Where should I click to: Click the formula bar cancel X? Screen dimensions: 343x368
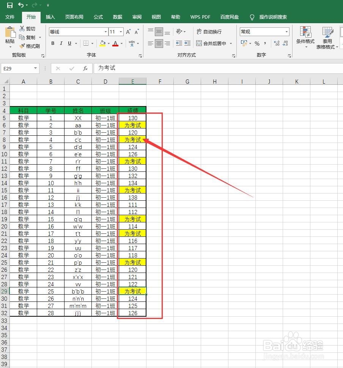[x=58, y=68]
